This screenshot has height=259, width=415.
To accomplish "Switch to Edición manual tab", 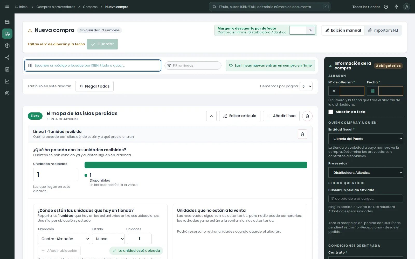I will pos(343,30).
